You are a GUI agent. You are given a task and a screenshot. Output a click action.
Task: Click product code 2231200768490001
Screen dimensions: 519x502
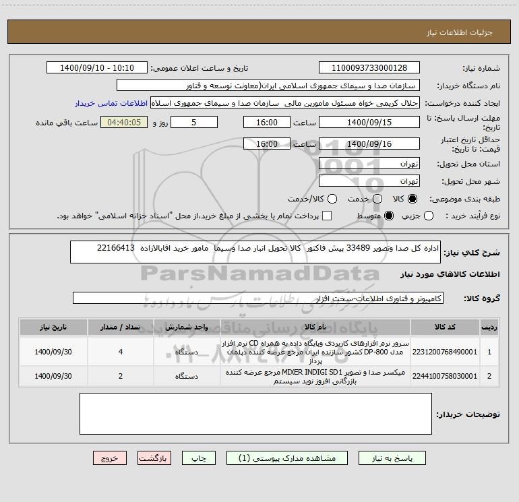point(445,352)
